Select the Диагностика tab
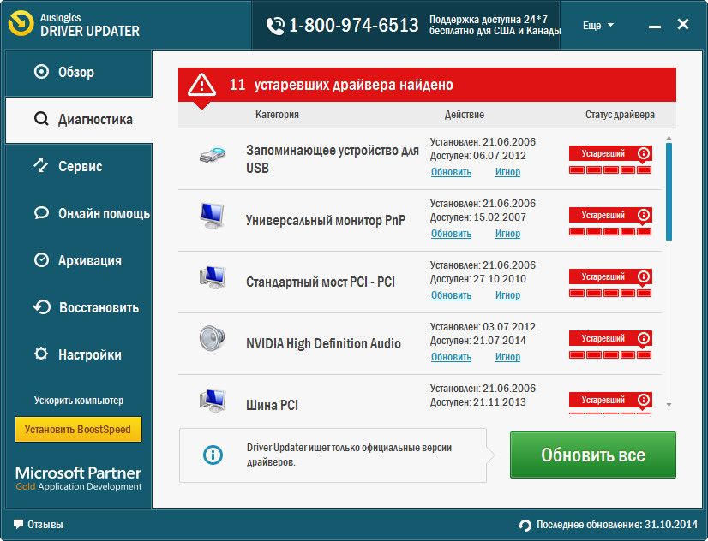 tap(79, 120)
